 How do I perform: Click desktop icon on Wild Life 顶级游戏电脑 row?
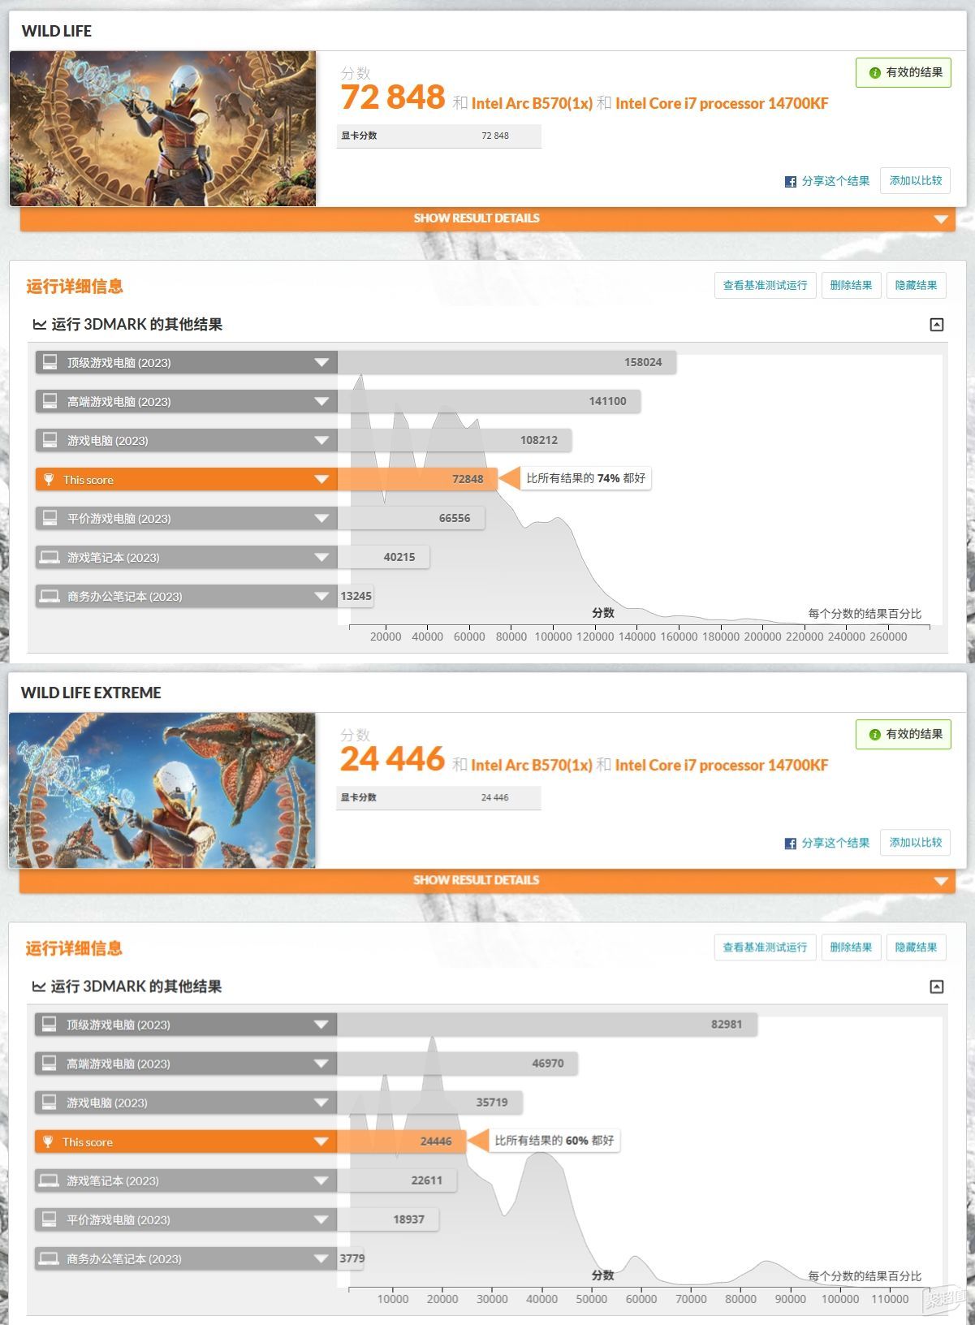click(50, 362)
